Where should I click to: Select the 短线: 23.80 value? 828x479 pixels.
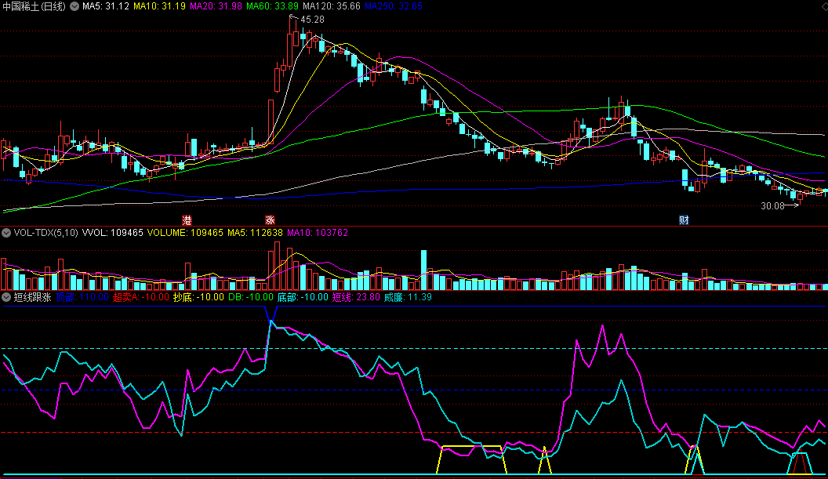click(356, 297)
